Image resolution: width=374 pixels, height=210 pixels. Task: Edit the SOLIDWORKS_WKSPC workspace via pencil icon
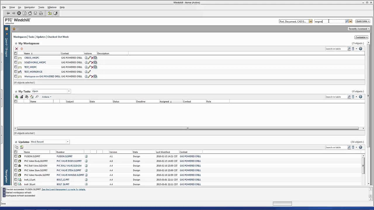tap(89, 62)
